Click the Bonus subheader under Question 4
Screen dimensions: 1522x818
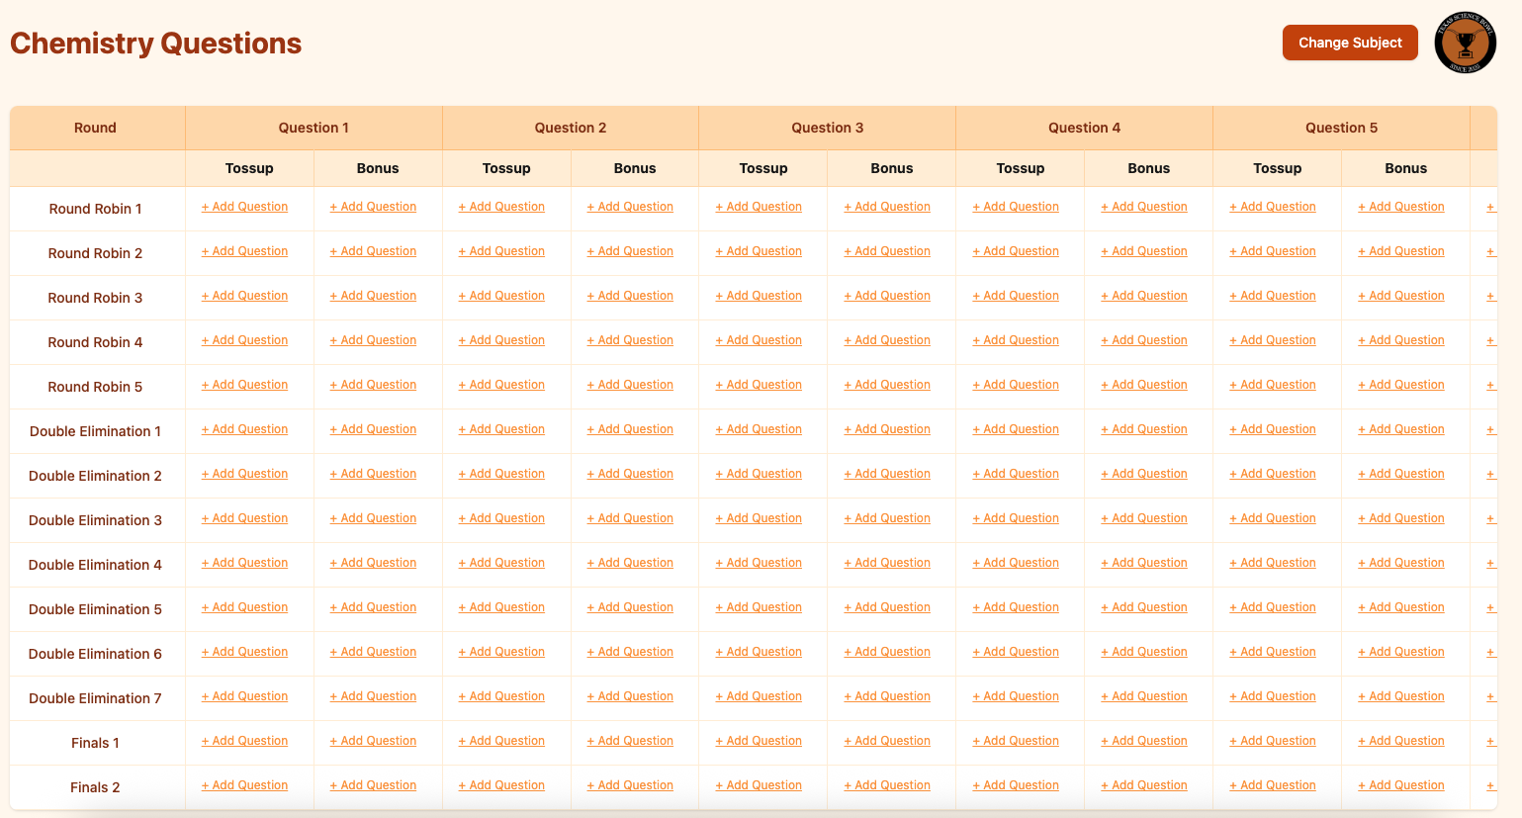pyautogui.click(x=1149, y=168)
